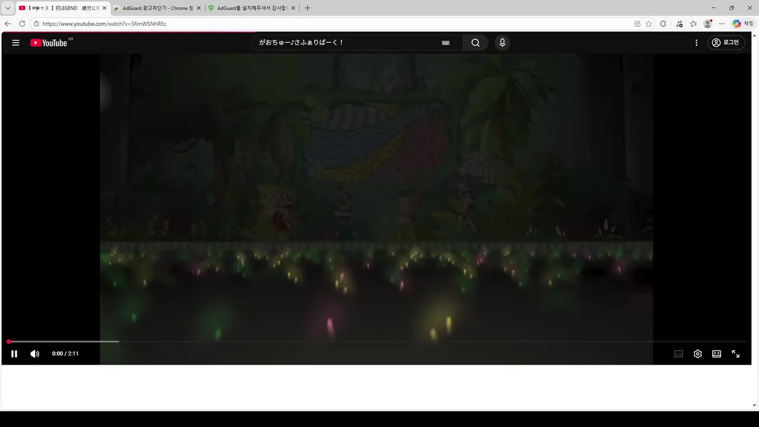Close the AdGuard를 설치해주셔서 tab
This screenshot has height=427, width=759.
(x=293, y=8)
